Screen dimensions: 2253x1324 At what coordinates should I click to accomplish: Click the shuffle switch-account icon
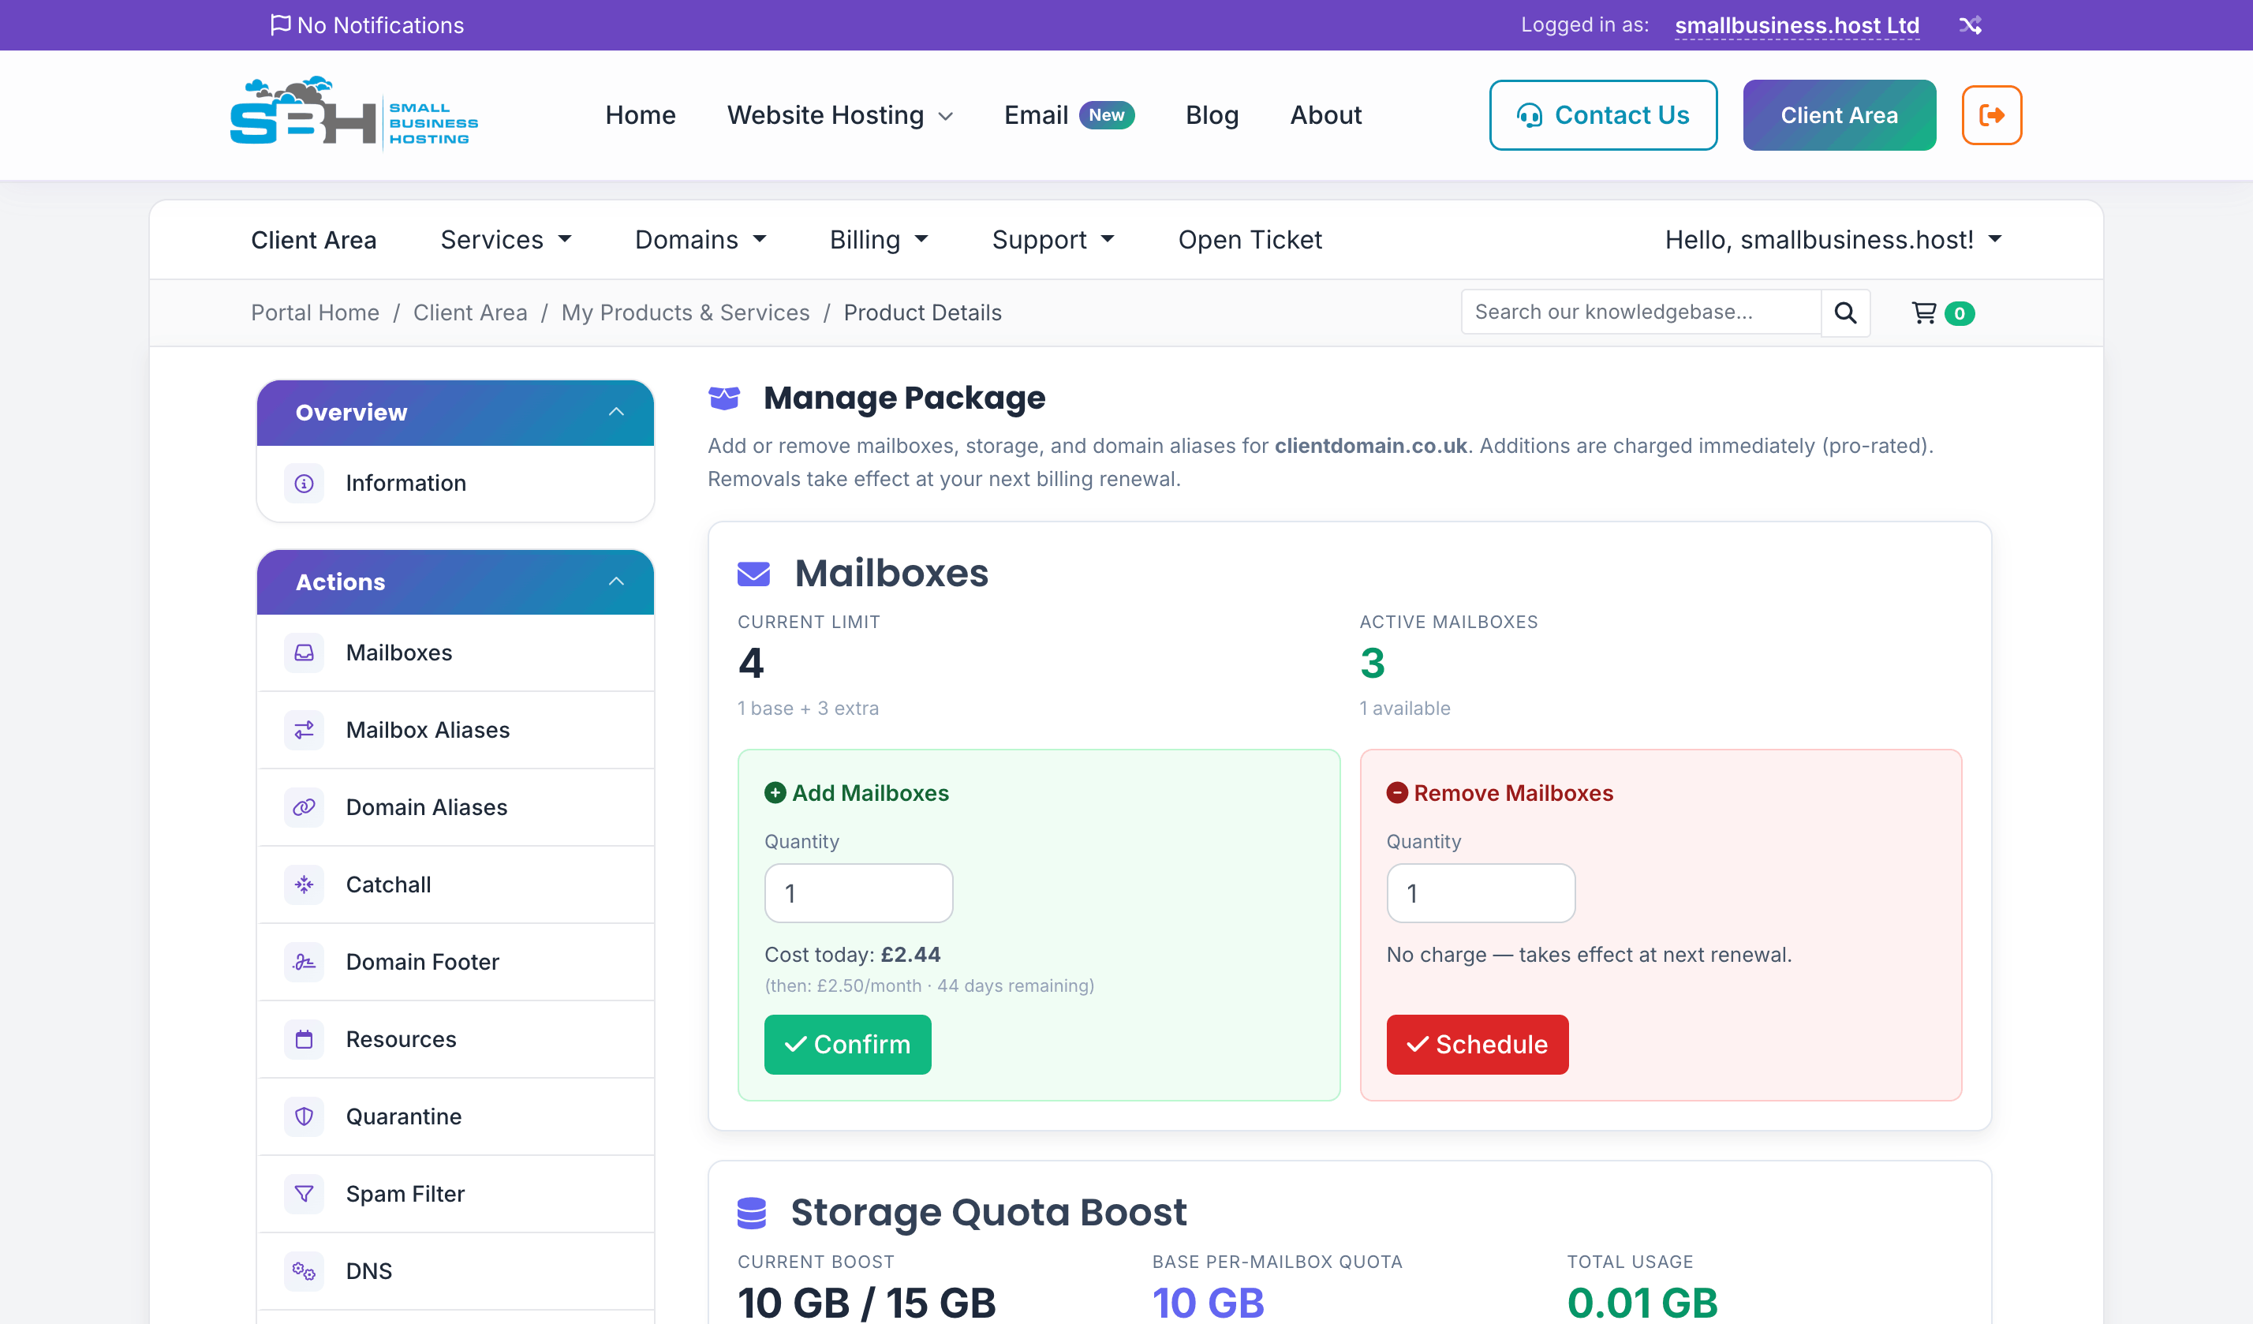point(1970,25)
